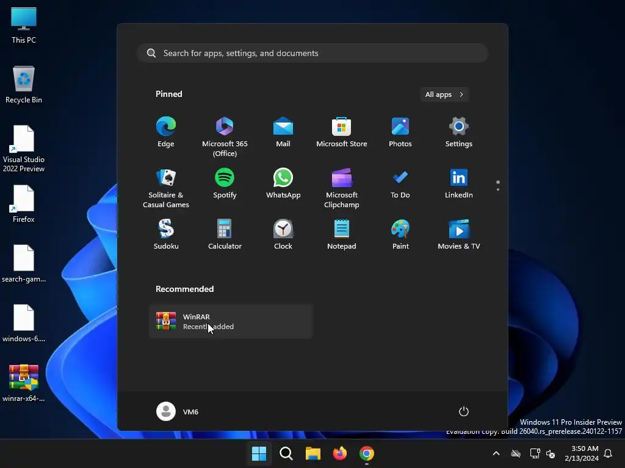Open the recommended WinRAR item

click(230, 321)
